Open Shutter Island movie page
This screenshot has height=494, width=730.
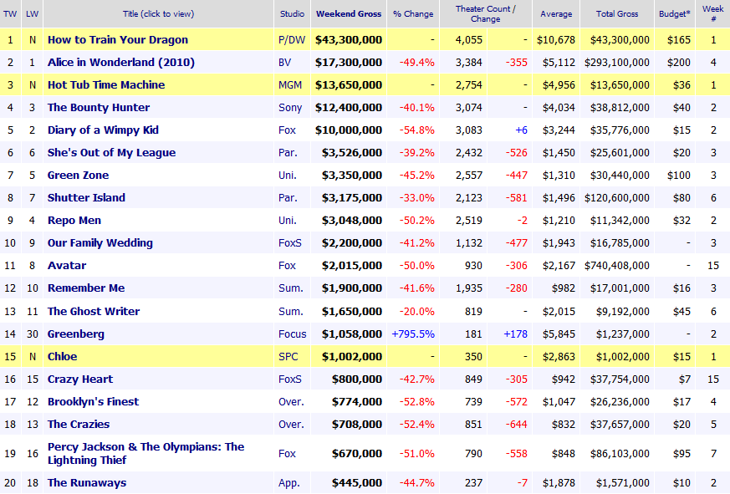point(86,197)
